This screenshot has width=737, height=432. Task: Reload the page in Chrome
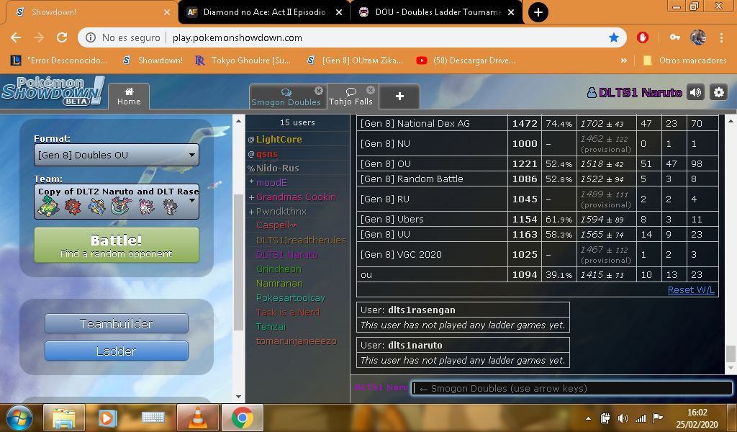pos(62,37)
